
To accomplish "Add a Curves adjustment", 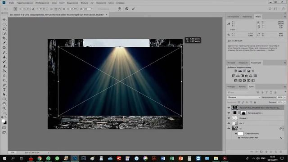I will (244, 71).
